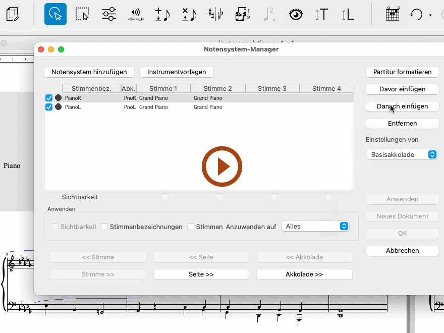Click the volume playback settings icon
444x333 pixels.
[135, 14]
